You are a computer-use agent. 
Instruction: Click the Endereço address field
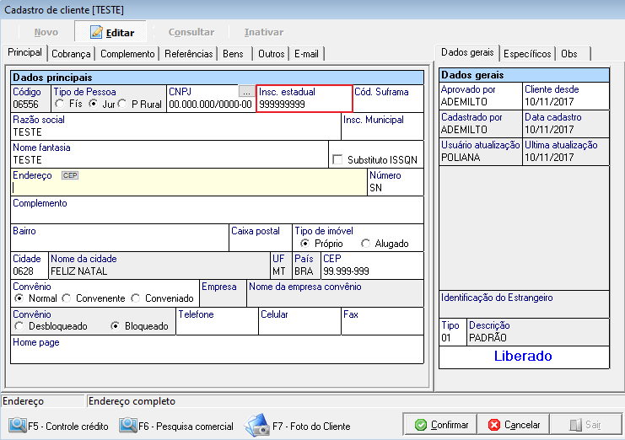[187, 188]
